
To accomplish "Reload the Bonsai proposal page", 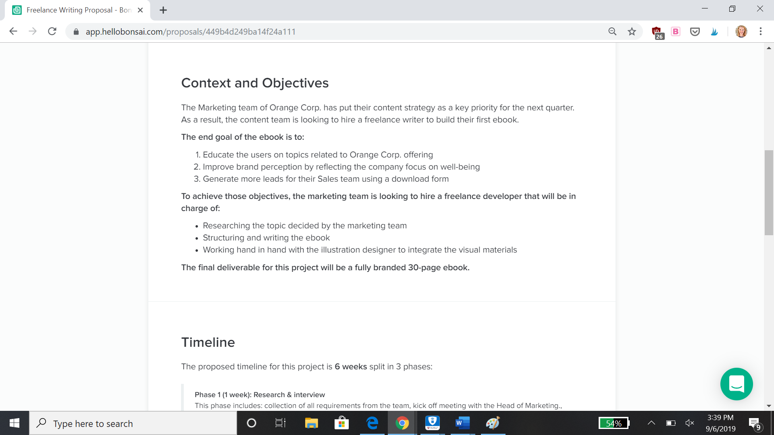I will pyautogui.click(x=52, y=31).
